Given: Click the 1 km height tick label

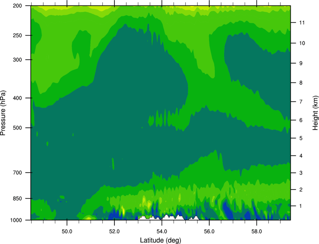Looking at the screenshot, I should click(301, 206).
